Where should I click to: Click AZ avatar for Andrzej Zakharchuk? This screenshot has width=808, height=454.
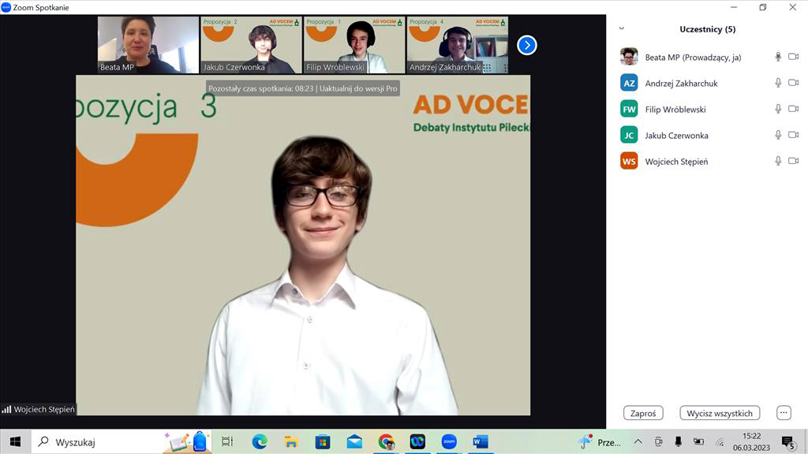point(629,83)
